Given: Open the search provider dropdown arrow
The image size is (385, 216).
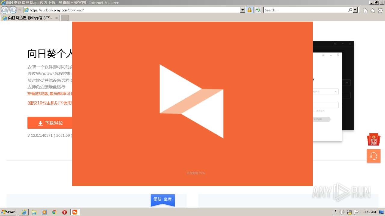Looking at the screenshot, I should point(355,10).
